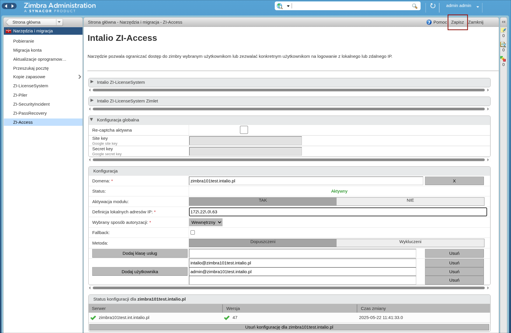Open the search type globe icon
Screen dimensions: 511x333
[x=280, y=6]
